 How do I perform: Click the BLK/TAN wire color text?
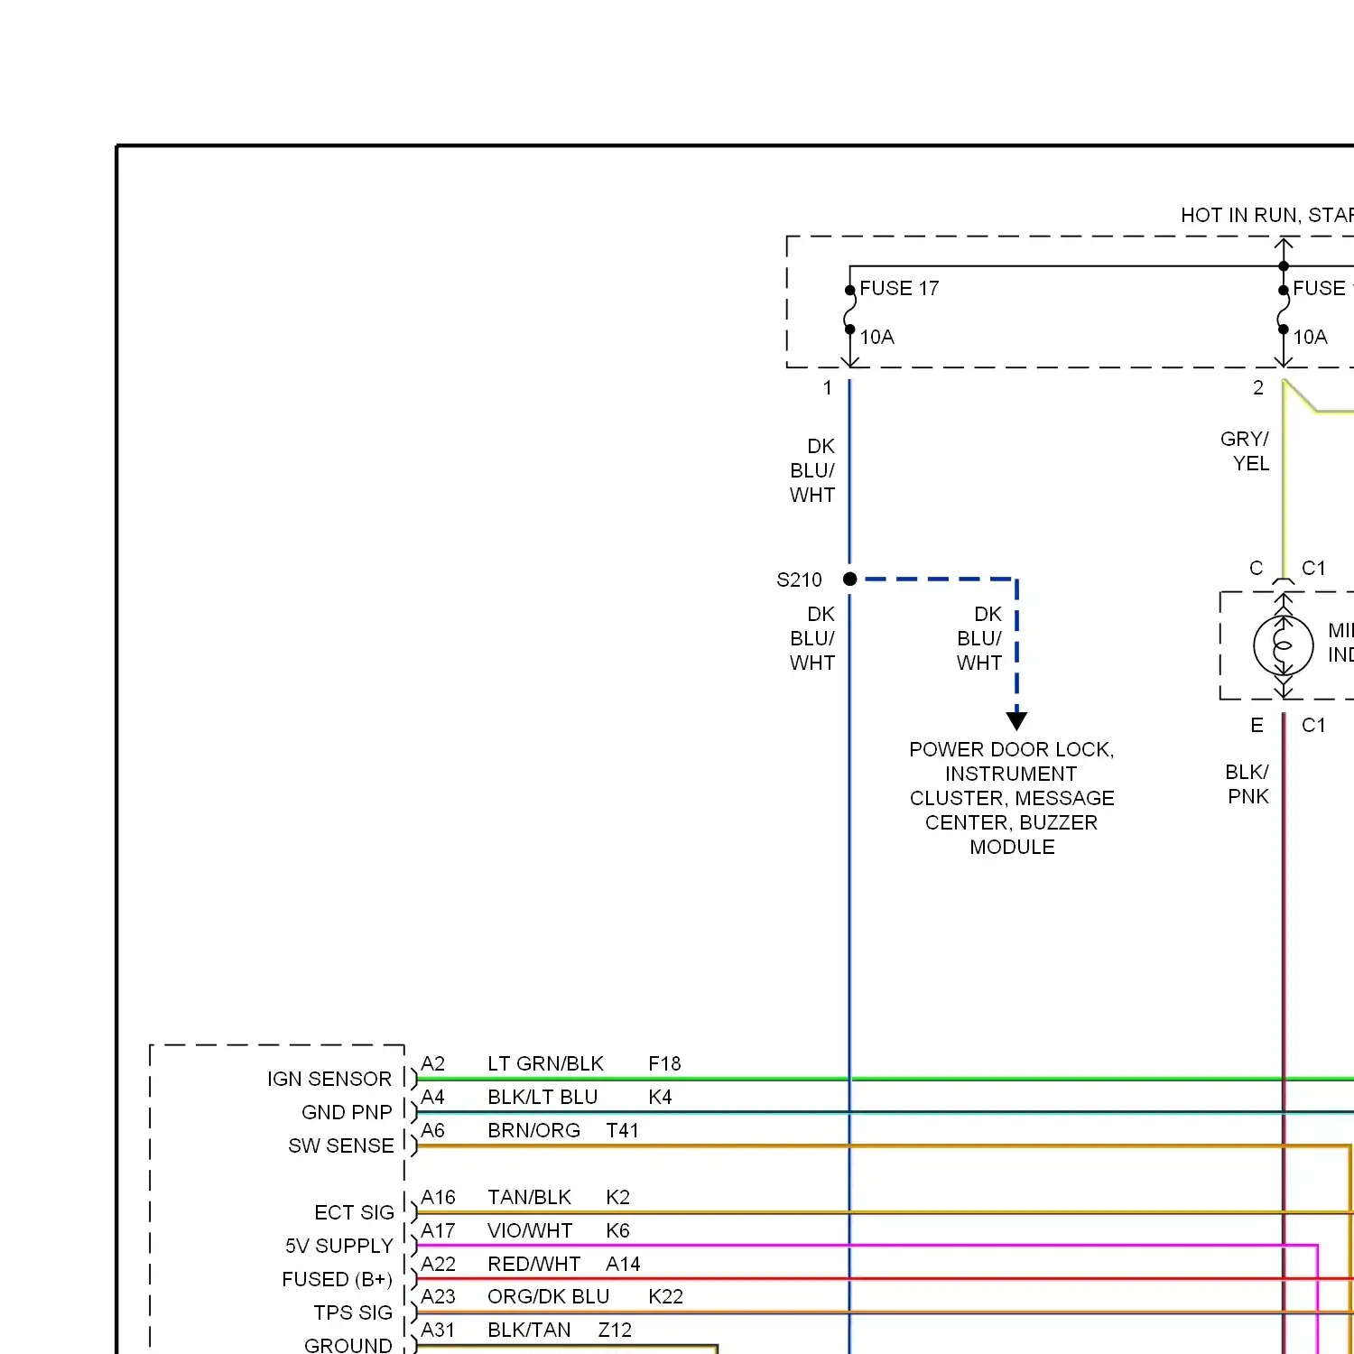529,1330
